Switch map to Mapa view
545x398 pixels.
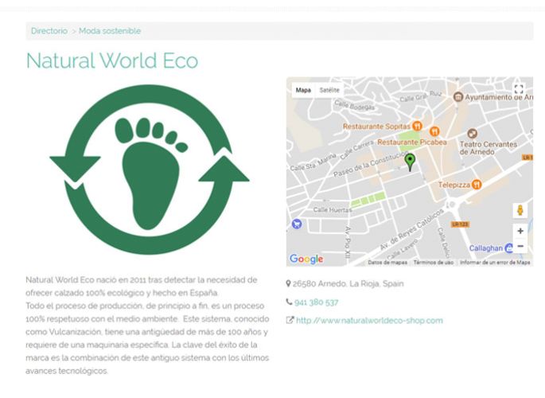point(303,90)
